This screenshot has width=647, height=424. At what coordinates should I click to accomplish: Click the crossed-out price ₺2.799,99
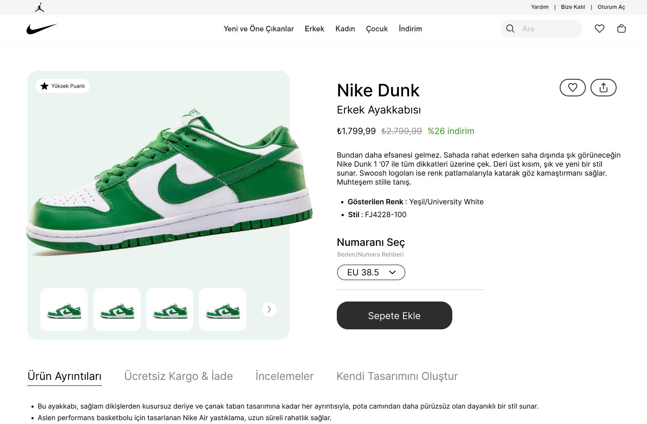point(401,131)
